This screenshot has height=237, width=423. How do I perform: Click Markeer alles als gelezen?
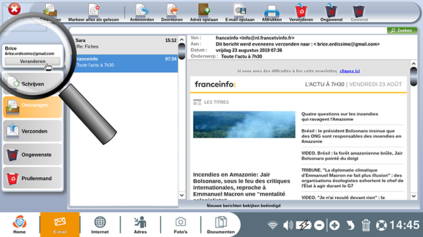pos(93,12)
